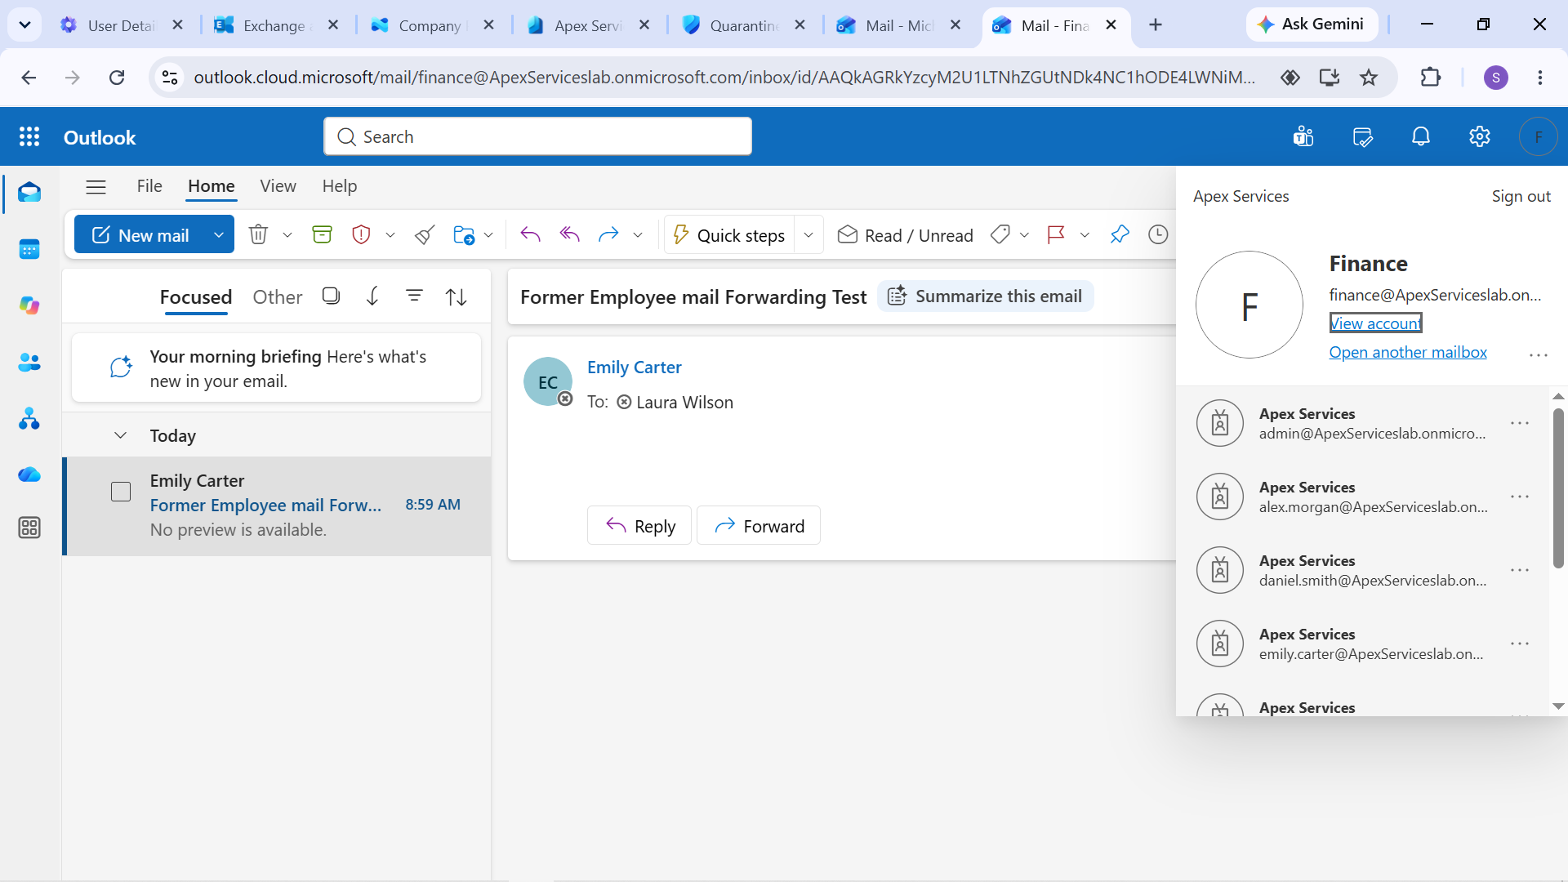Click the Move to folder icon

click(464, 235)
